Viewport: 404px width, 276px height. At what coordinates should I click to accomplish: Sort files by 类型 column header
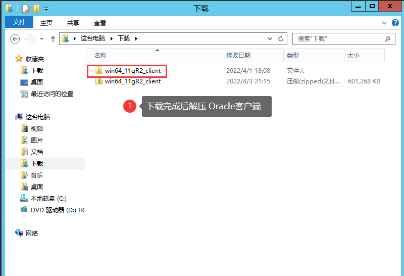pos(314,55)
